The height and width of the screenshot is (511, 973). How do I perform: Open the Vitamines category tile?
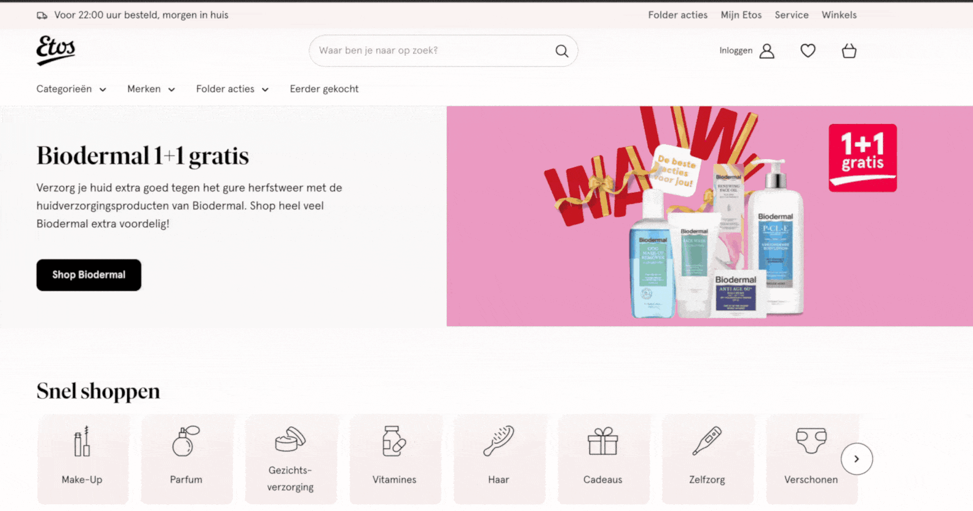click(395, 459)
